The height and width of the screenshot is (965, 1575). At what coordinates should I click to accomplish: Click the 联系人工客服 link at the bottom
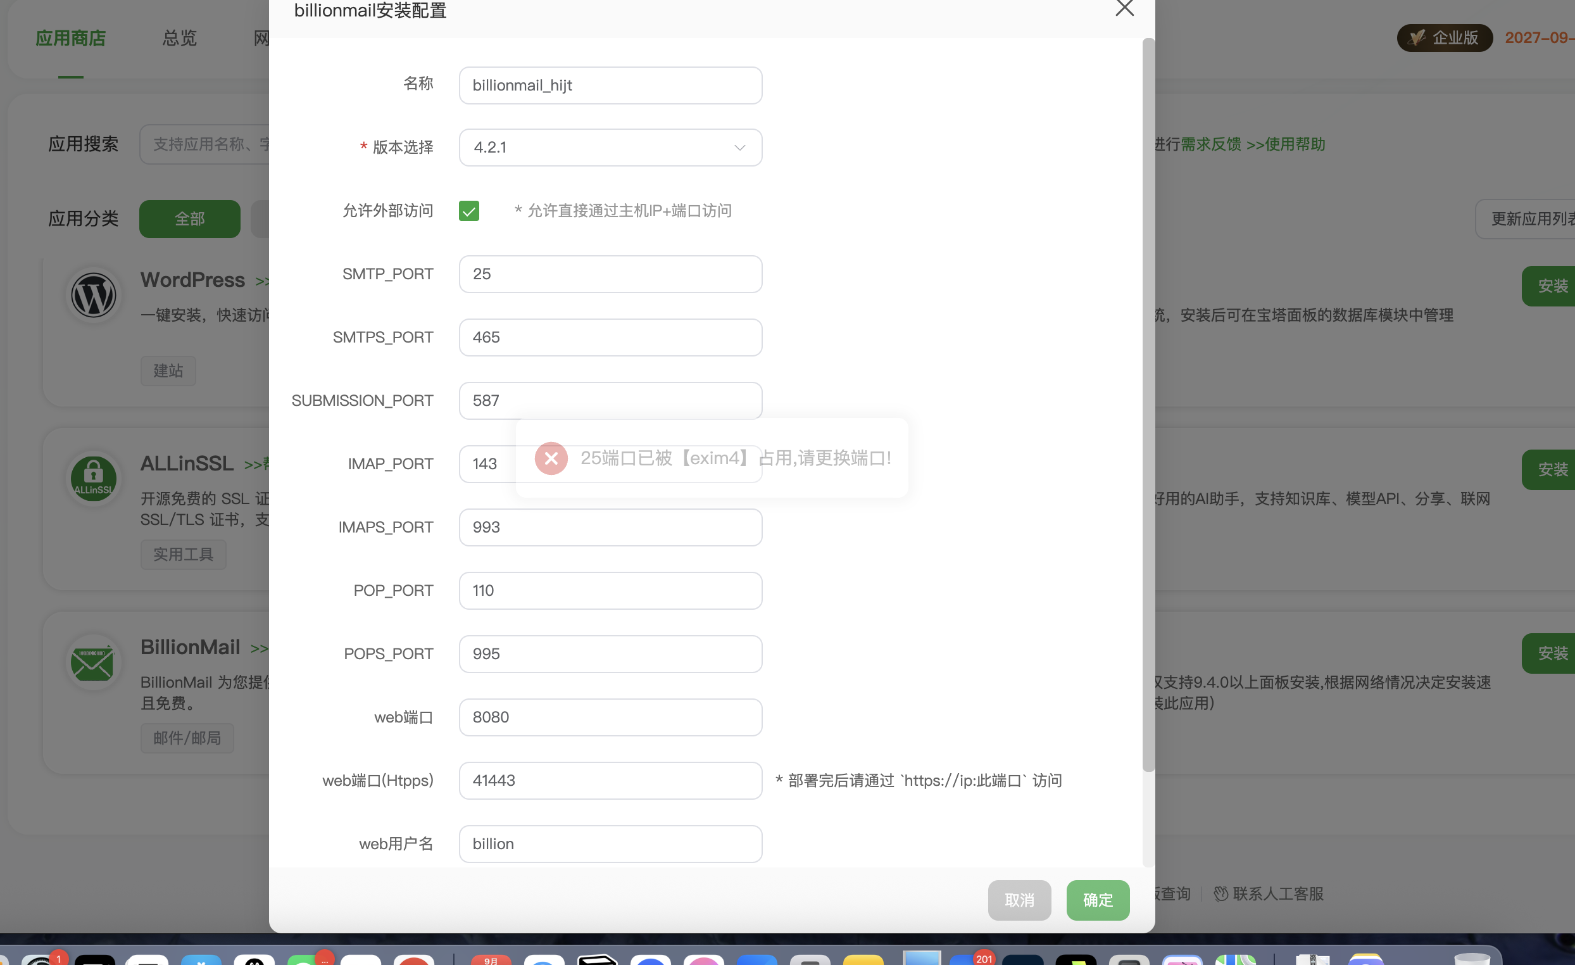(x=1277, y=893)
